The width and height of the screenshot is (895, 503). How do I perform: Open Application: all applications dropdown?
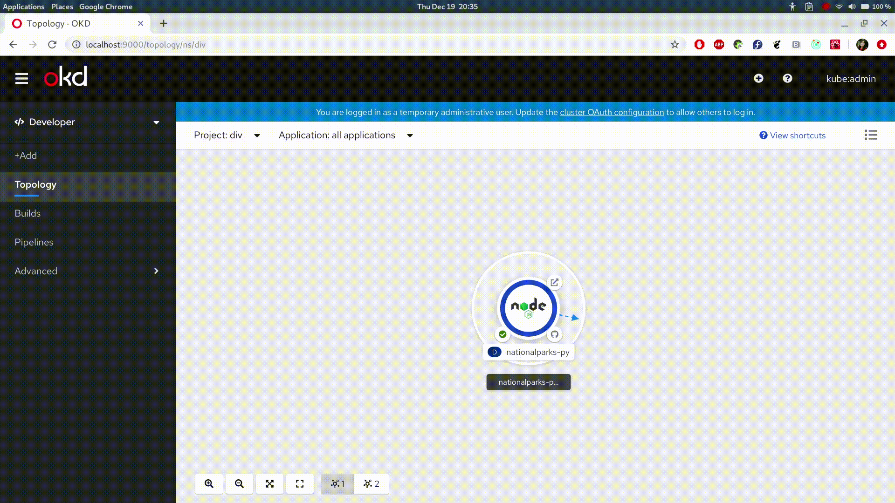(345, 136)
